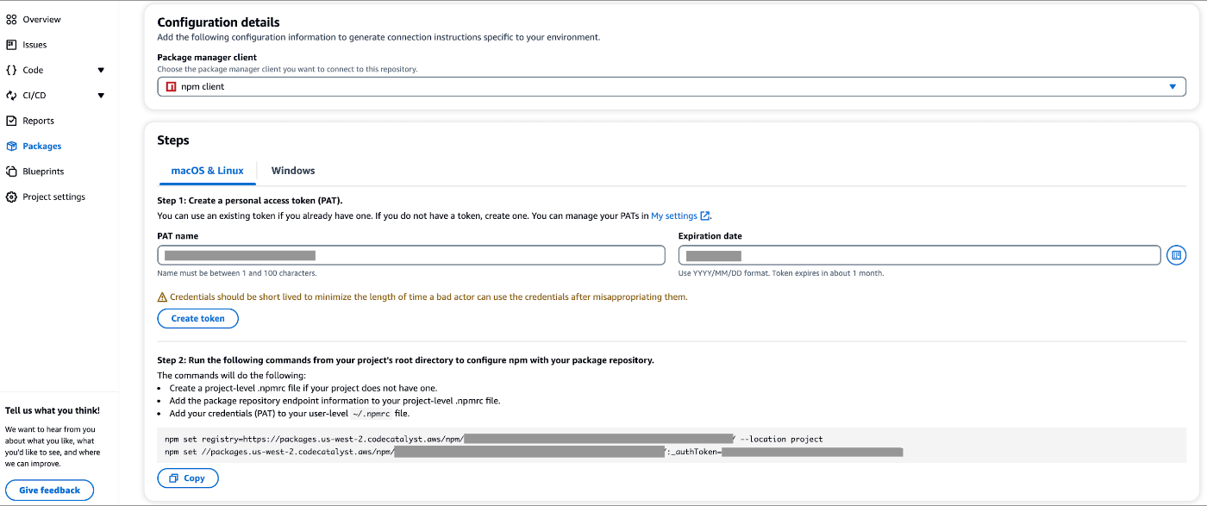Click the Packages box icon in sidebar

pyautogui.click(x=11, y=147)
